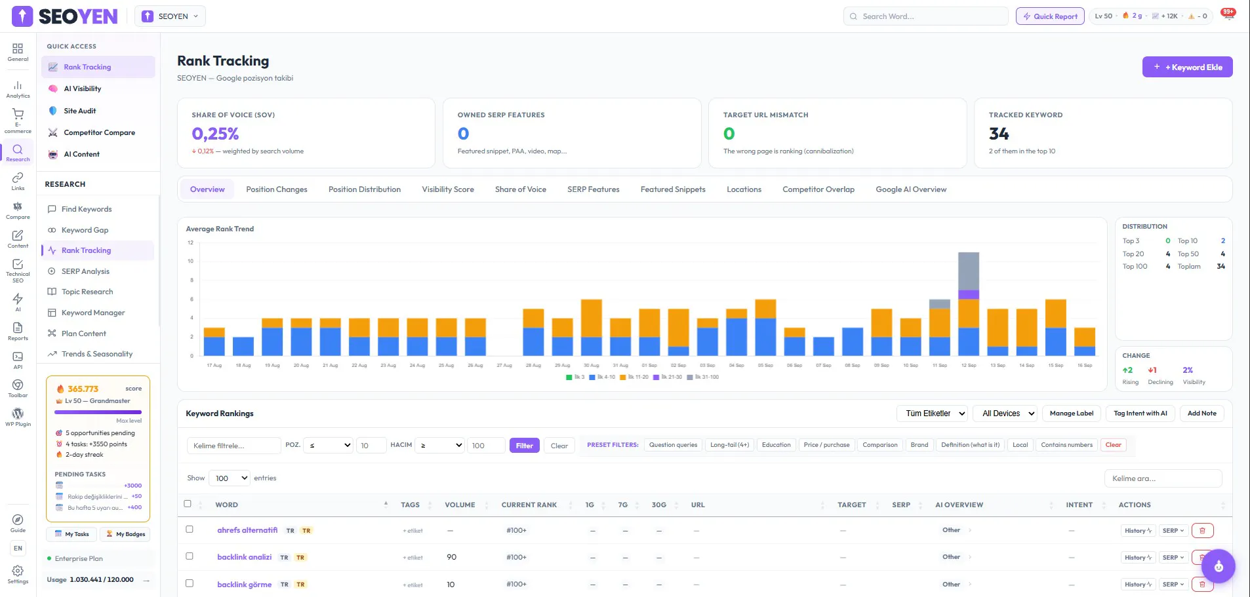1250x597 pixels.
Task: Open the SEOYEN project selector dropdown
Action: tap(170, 16)
